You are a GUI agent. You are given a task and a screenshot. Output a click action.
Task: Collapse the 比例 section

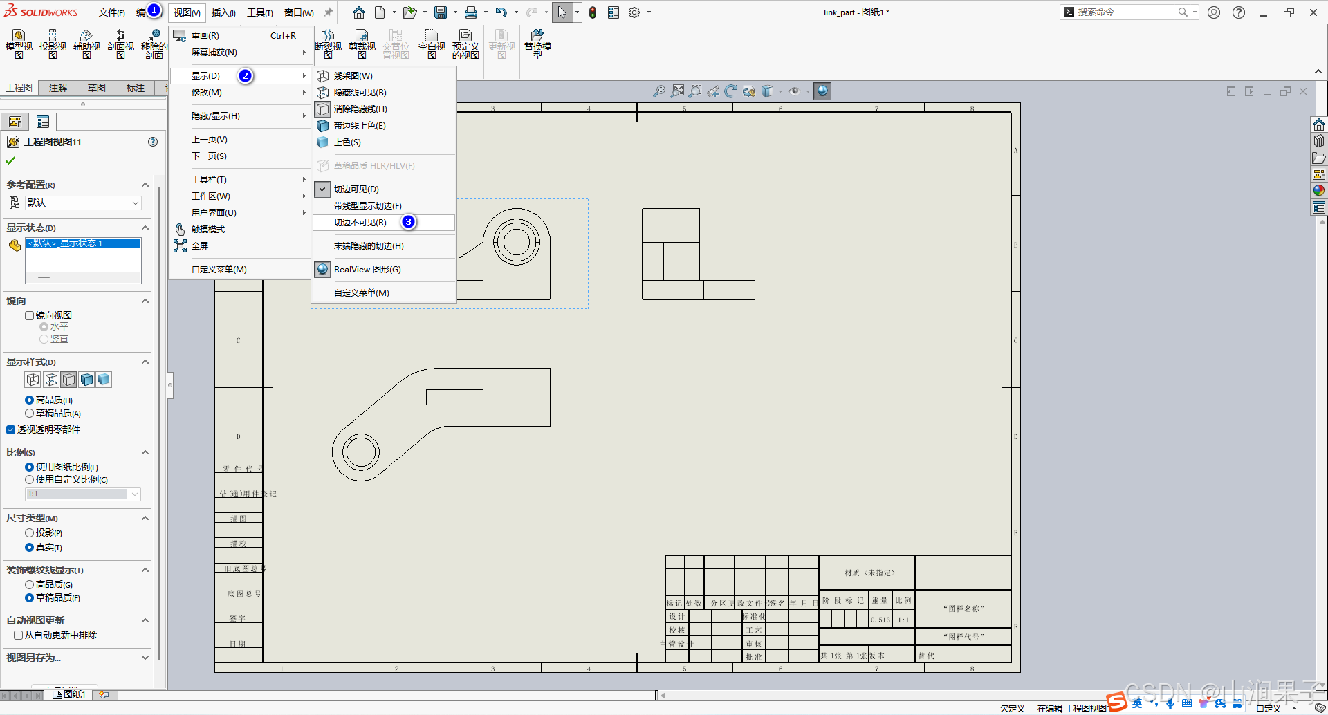[145, 452]
